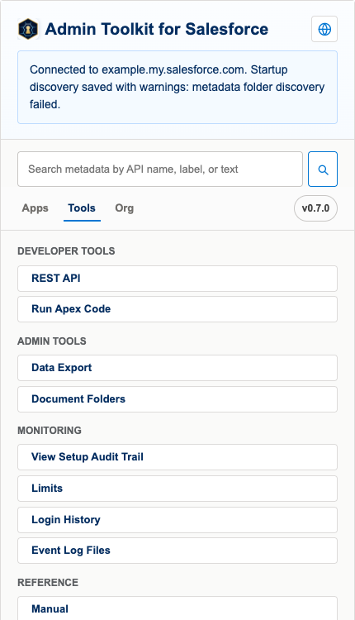Open View Setup Audit Trail
355x620 pixels.
(x=177, y=457)
